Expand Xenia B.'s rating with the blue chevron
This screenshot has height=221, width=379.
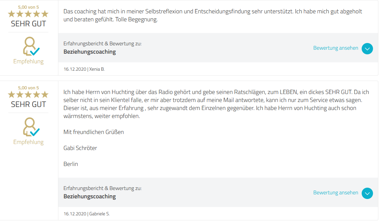[367, 49]
